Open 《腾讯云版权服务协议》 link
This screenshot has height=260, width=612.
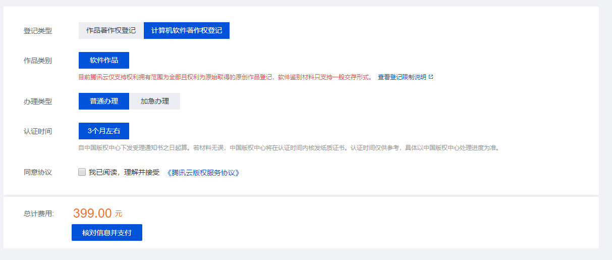coord(203,173)
